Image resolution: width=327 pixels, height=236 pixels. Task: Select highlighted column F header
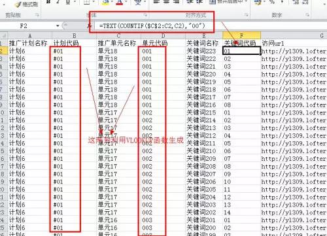click(x=241, y=35)
